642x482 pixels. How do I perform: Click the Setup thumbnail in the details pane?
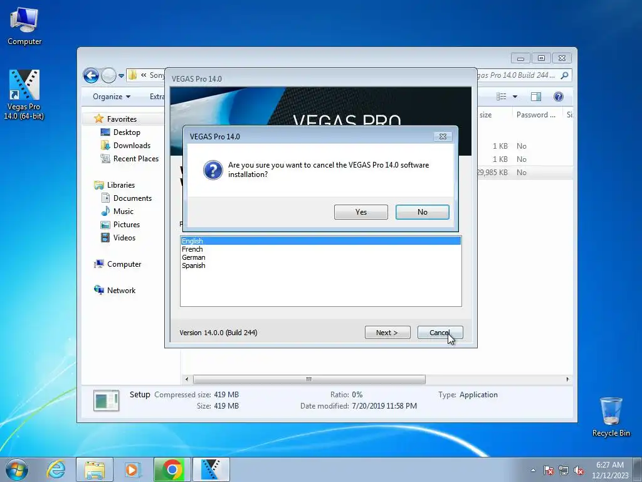click(107, 400)
